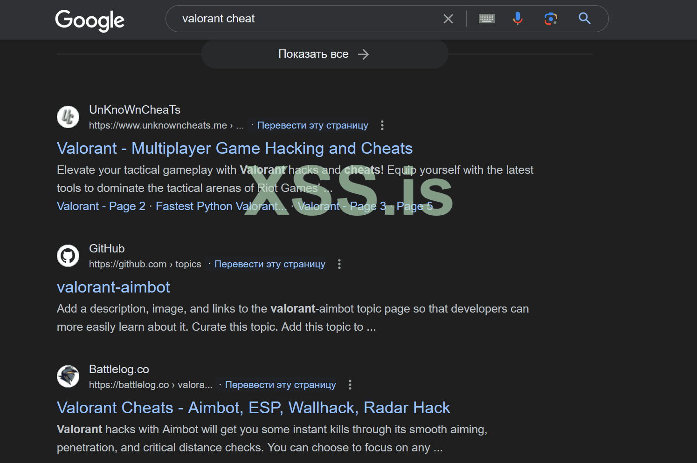
Task: Start voice search with the microphone icon
Action: pos(518,19)
